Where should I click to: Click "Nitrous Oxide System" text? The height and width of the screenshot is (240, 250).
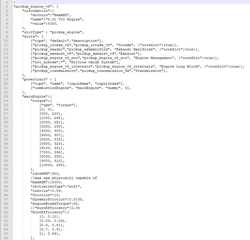click(93, 62)
